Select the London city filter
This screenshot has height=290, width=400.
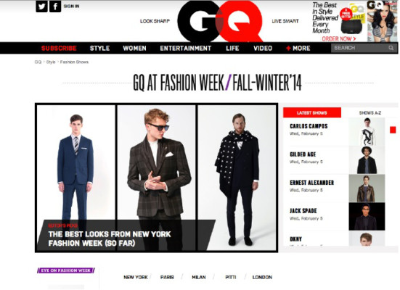click(x=262, y=277)
